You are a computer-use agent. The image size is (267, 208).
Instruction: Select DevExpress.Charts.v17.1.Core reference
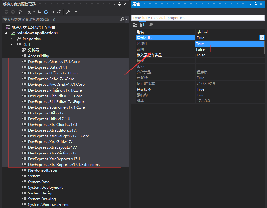54,62
